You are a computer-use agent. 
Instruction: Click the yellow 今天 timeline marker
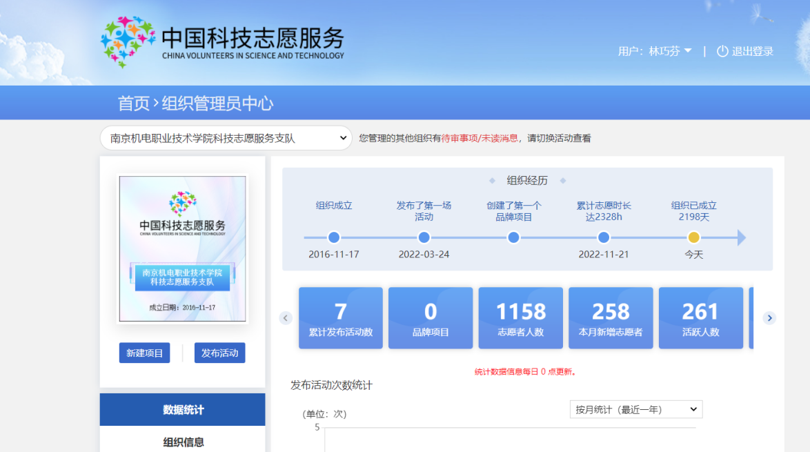click(693, 237)
